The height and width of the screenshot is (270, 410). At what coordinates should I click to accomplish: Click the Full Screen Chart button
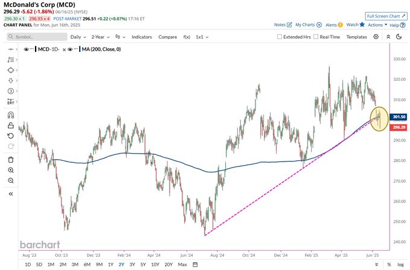coord(386,16)
